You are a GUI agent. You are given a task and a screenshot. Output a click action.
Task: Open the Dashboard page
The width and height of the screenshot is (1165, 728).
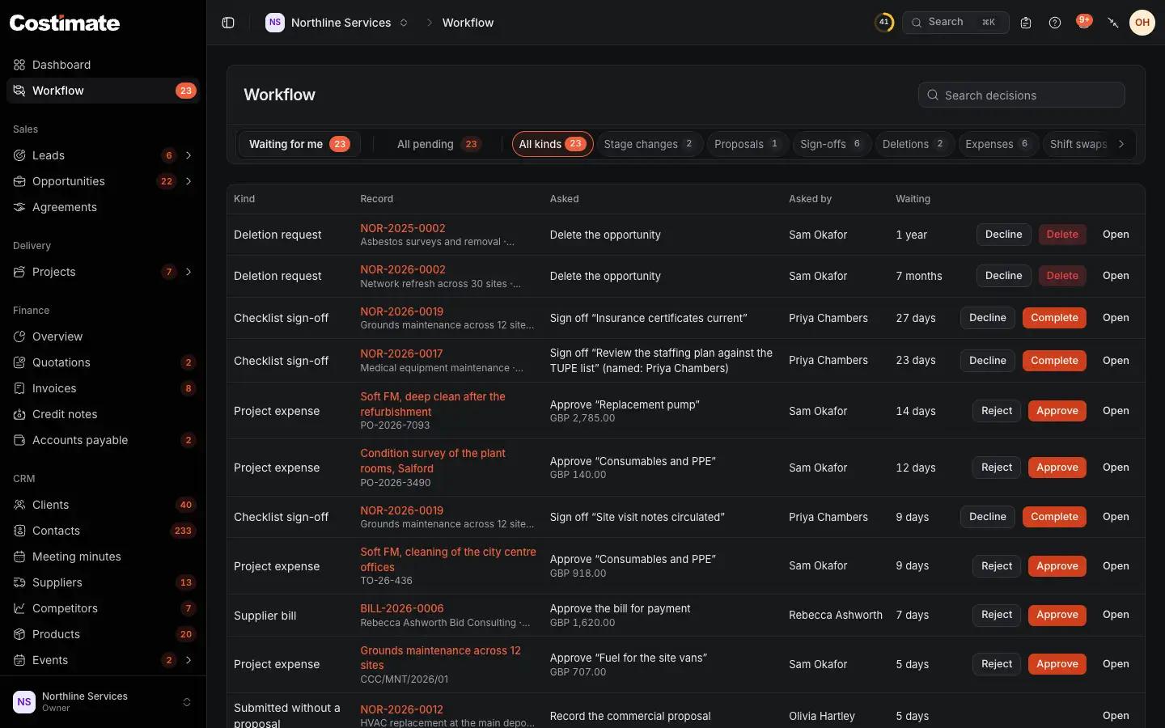point(103,65)
